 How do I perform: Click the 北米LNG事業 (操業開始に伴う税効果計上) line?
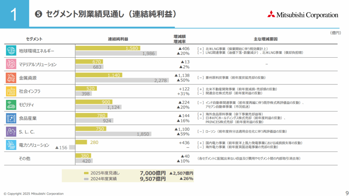coord(232,49)
